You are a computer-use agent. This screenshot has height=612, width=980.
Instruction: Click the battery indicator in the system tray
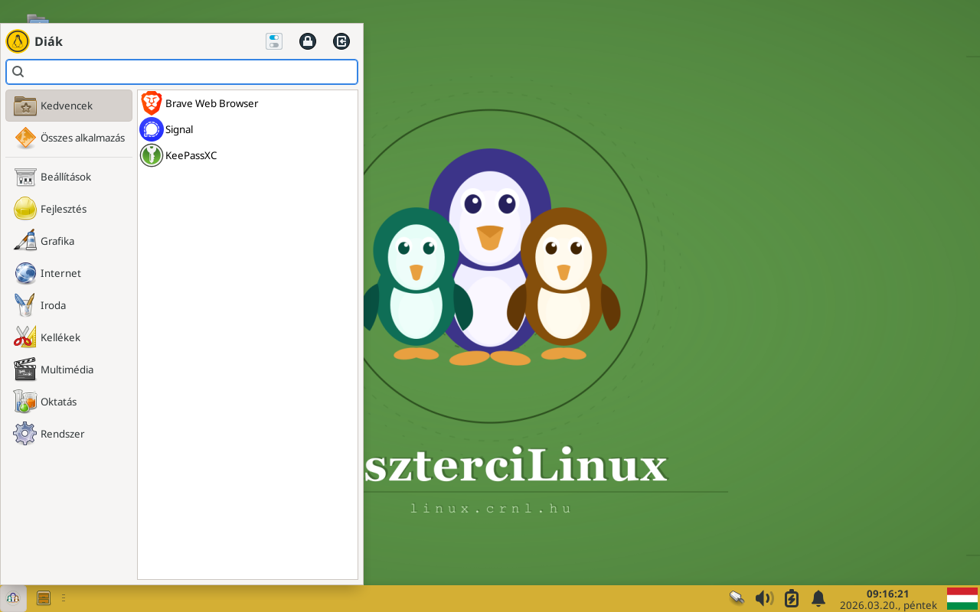click(x=791, y=597)
